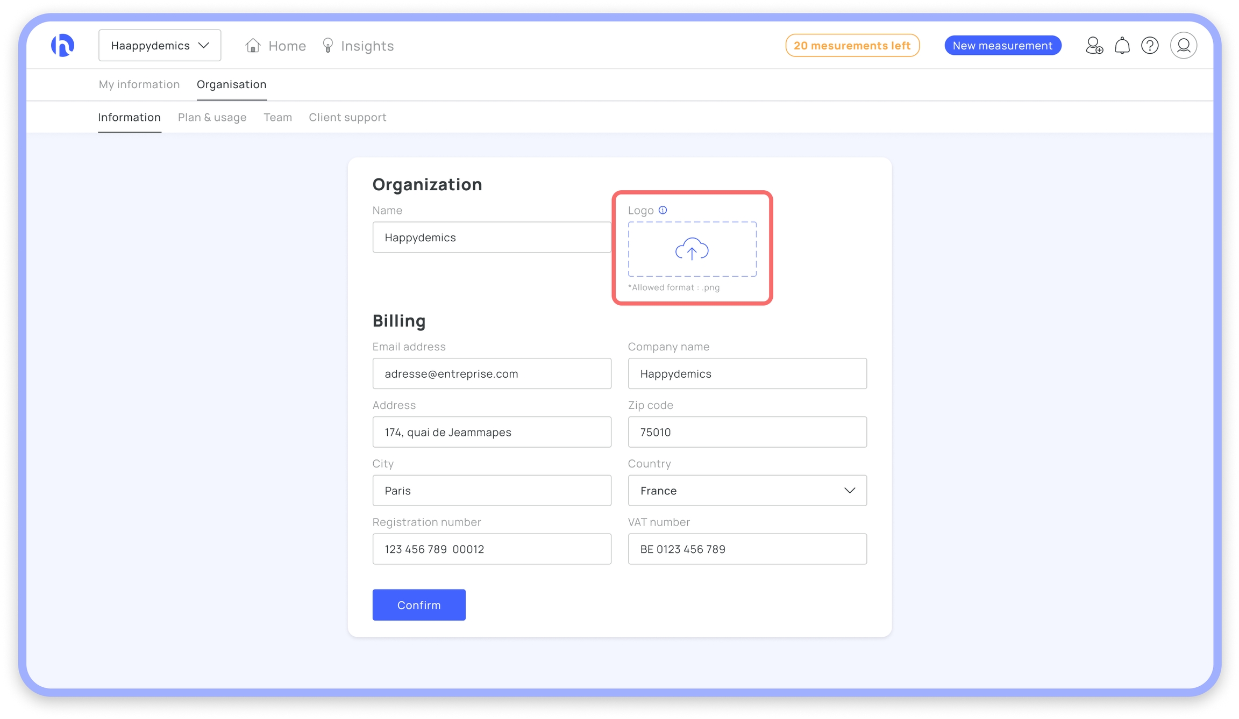Open the Country dropdown

pyautogui.click(x=747, y=491)
